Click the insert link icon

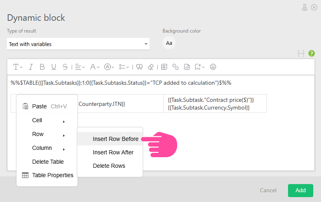click(x=176, y=67)
